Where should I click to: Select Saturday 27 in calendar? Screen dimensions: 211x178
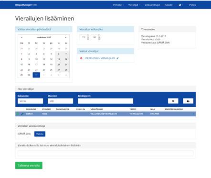coord(59,70)
